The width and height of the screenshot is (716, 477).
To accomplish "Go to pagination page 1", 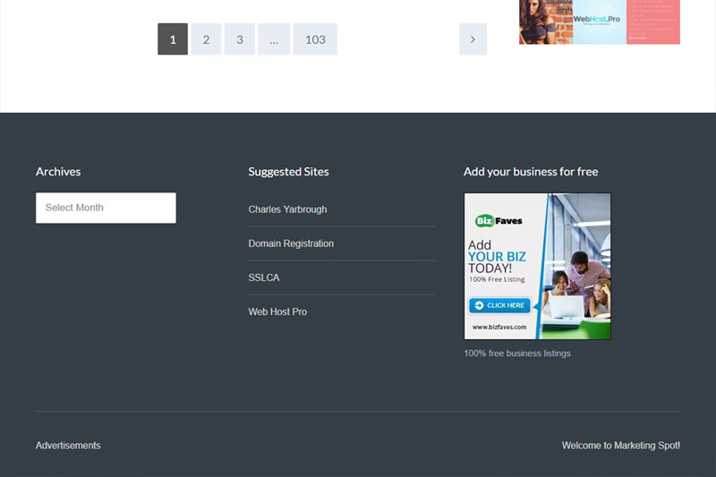I will pyautogui.click(x=173, y=39).
